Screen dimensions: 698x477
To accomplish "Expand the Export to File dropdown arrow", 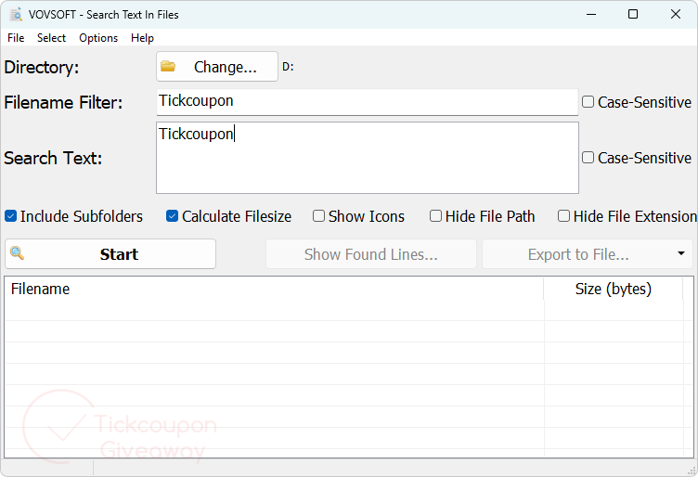I will [x=681, y=253].
